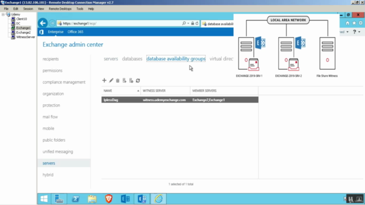Open the Session menu
Image resolution: width=365 pixels, height=205 pixels.
tap(28, 9)
